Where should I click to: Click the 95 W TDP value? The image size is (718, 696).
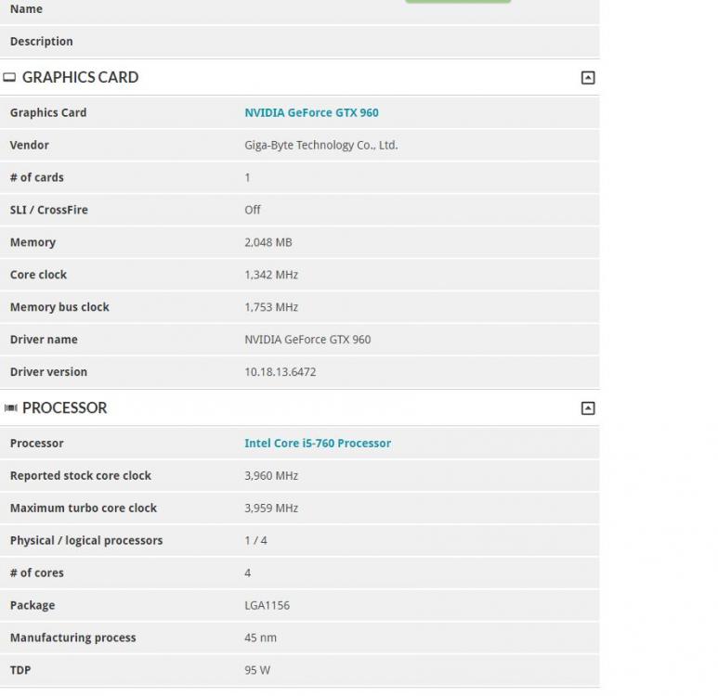coord(257,671)
